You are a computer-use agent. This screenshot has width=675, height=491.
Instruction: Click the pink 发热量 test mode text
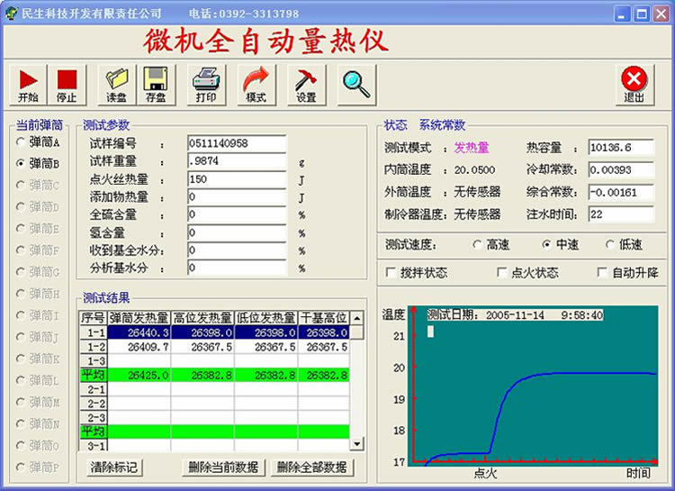point(472,148)
